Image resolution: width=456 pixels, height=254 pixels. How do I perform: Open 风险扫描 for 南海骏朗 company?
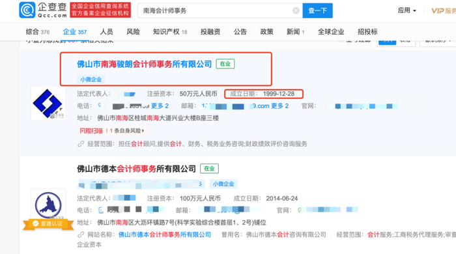click(91, 131)
